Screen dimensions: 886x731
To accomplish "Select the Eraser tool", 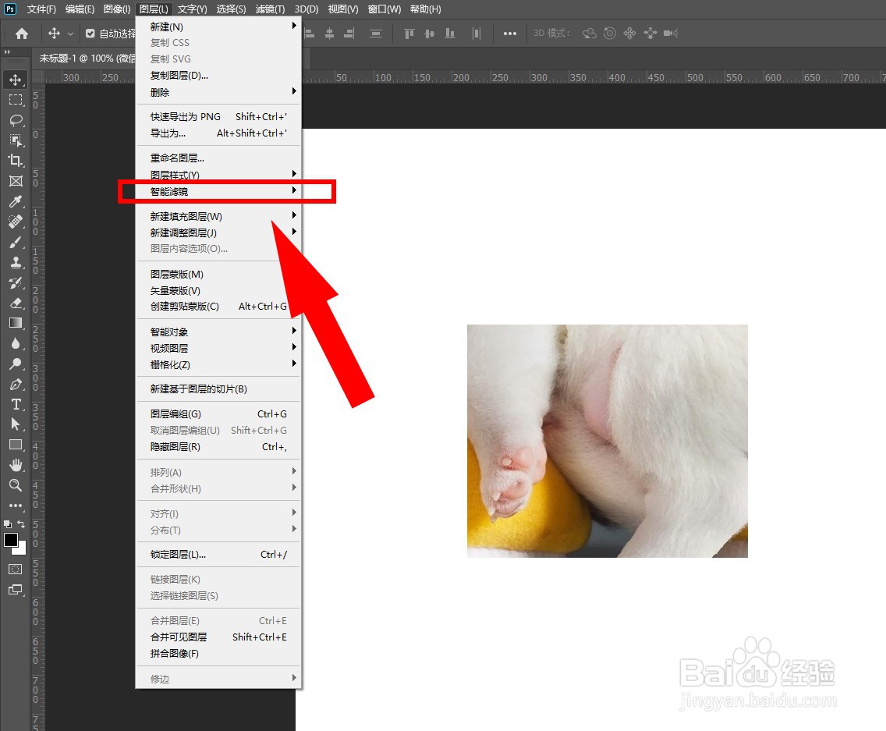I will 16,303.
